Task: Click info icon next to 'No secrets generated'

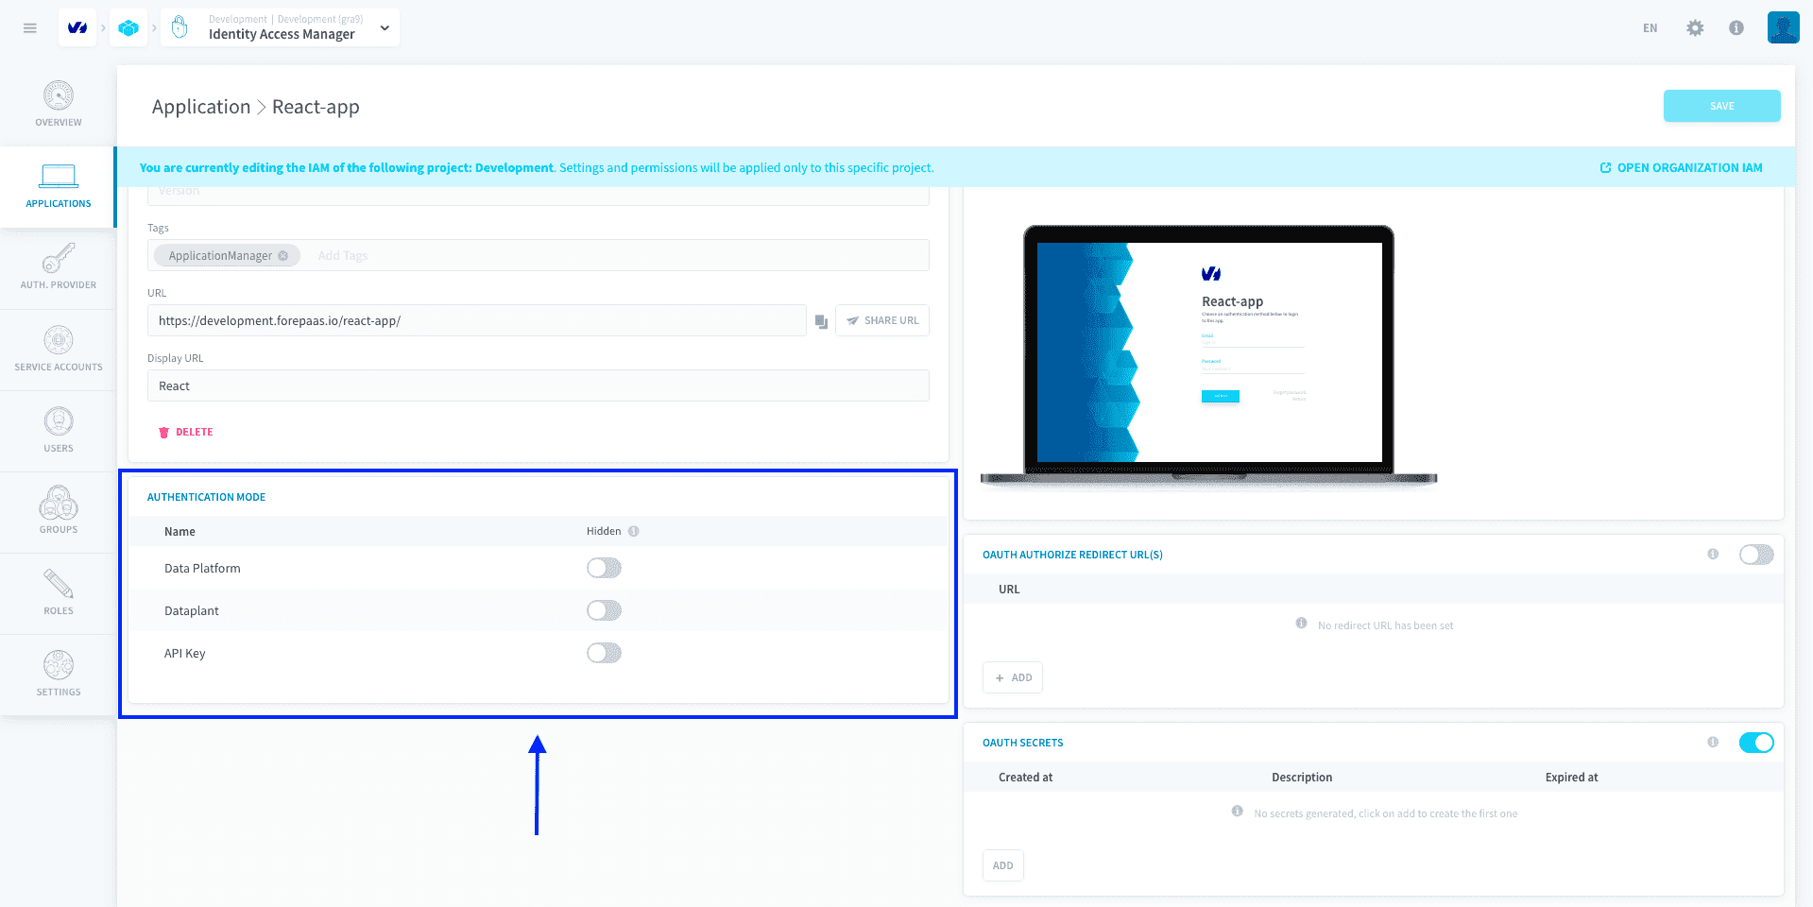Action: tap(1238, 812)
